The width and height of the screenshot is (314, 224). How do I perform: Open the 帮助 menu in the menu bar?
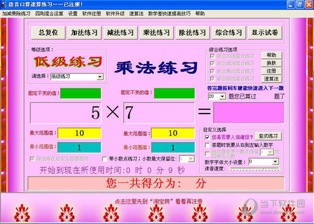[200, 14]
